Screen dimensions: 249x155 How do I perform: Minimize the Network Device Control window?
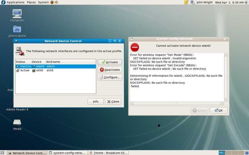pyautogui.click(x=110, y=41)
